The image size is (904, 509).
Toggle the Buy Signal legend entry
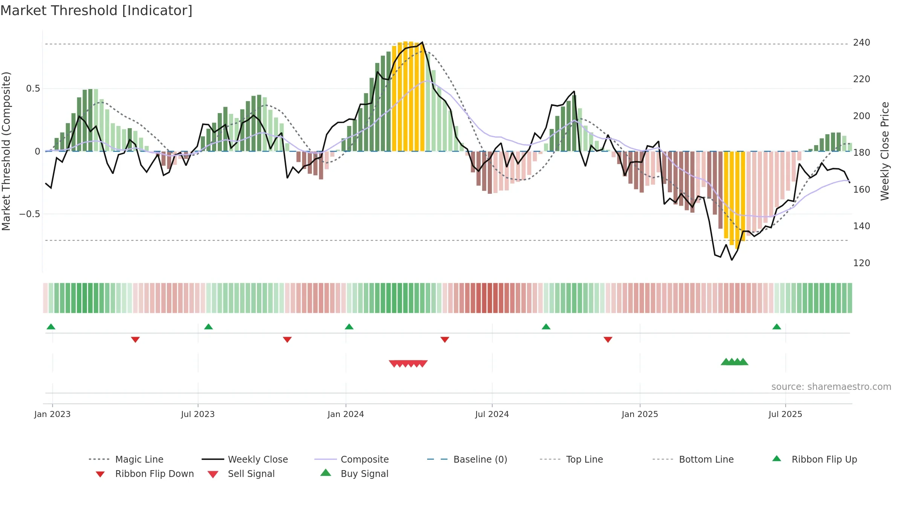[354, 474]
